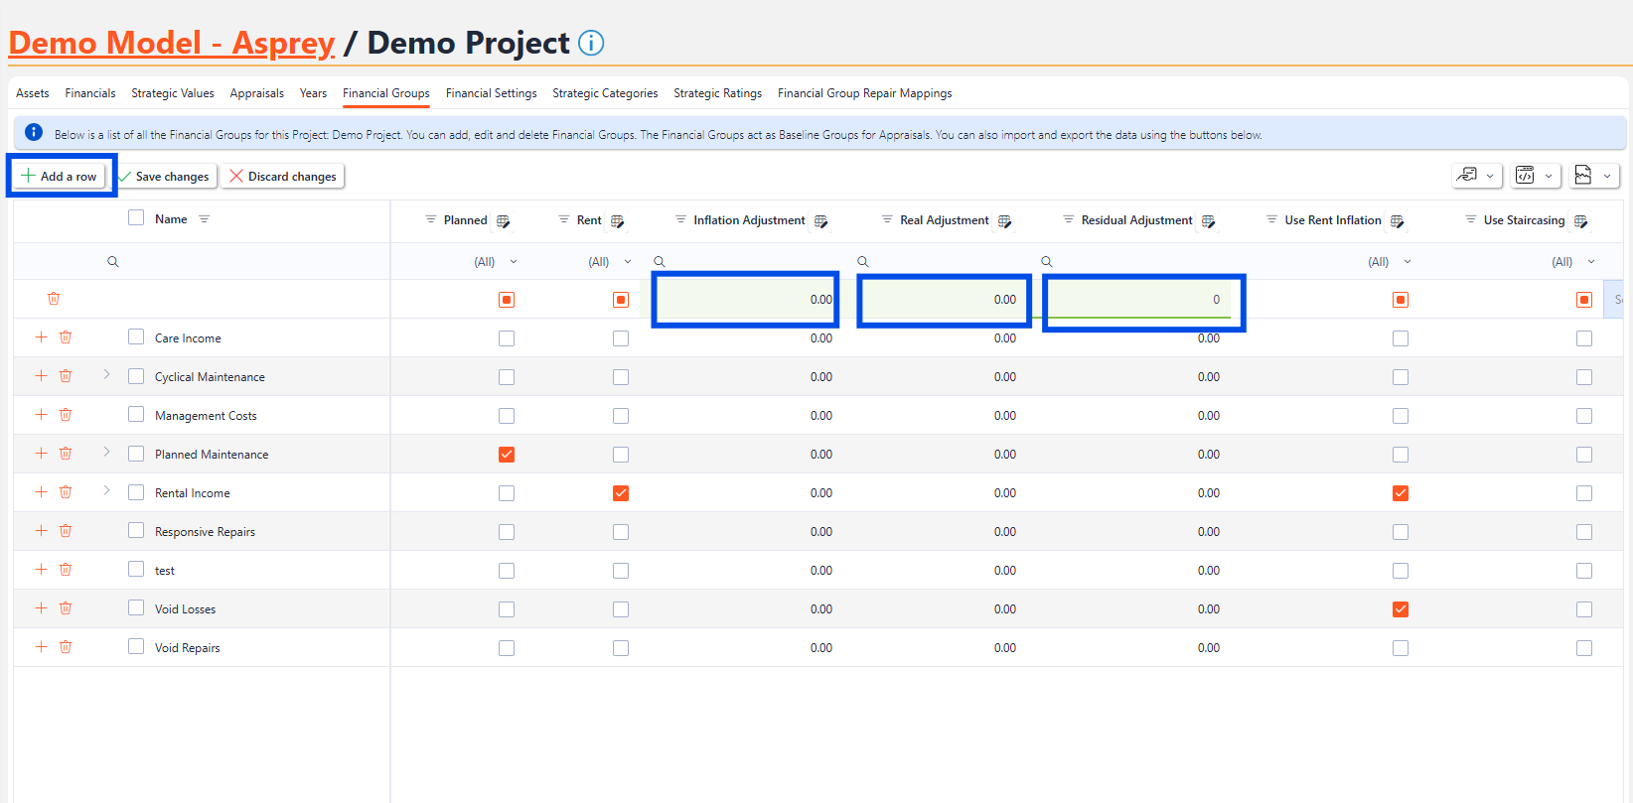
Task: Click the Discard changes button
Action: coord(283,177)
